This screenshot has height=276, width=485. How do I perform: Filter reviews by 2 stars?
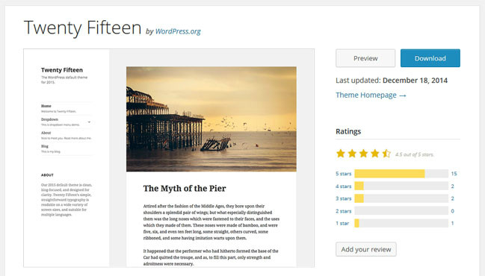(x=344, y=211)
